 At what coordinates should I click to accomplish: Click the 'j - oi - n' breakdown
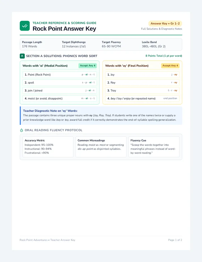click(90, 91)
